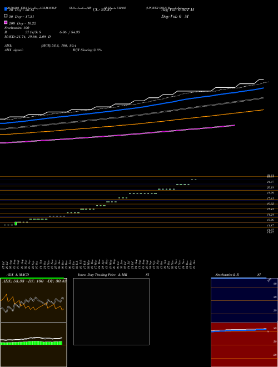Click the 13.06 price axis label

[x=271, y=220]
